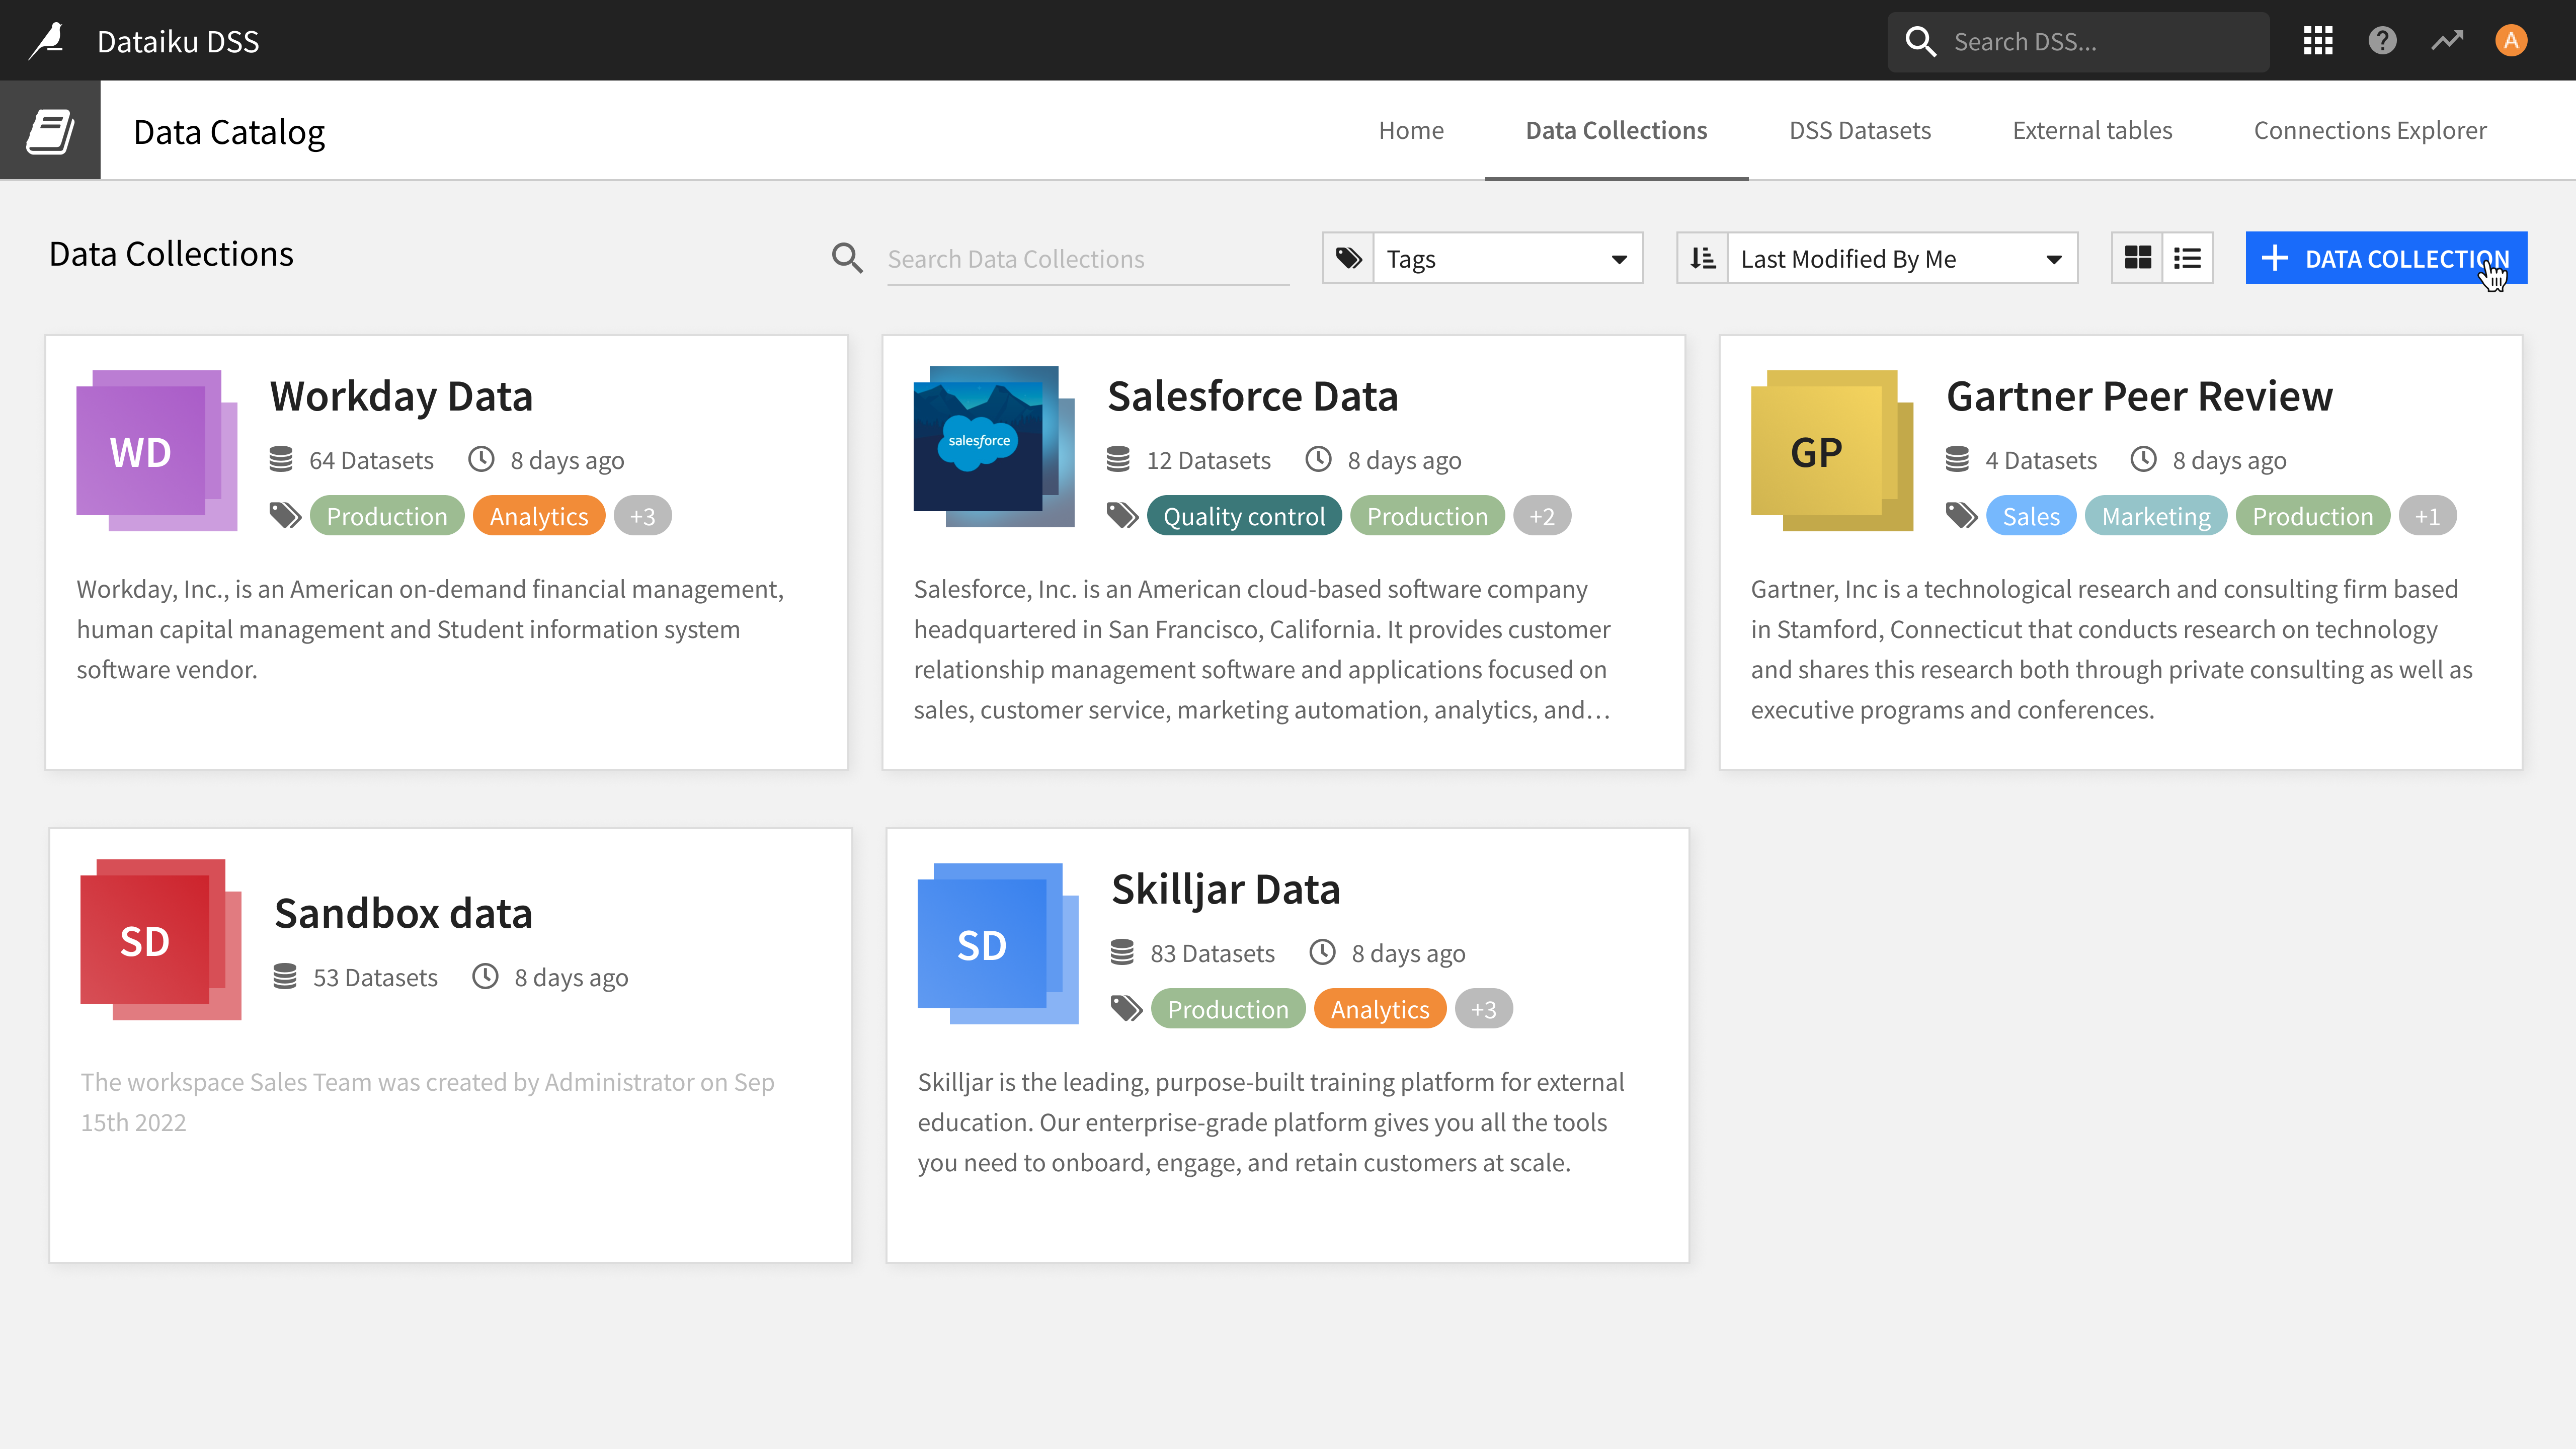Image resolution: width=2576 pixels, height=1449 pixels.
Task: Open the Tags filter dropdown
Action: 1508,258
